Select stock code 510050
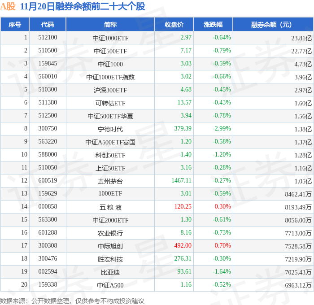 click(x=48, y=167)
